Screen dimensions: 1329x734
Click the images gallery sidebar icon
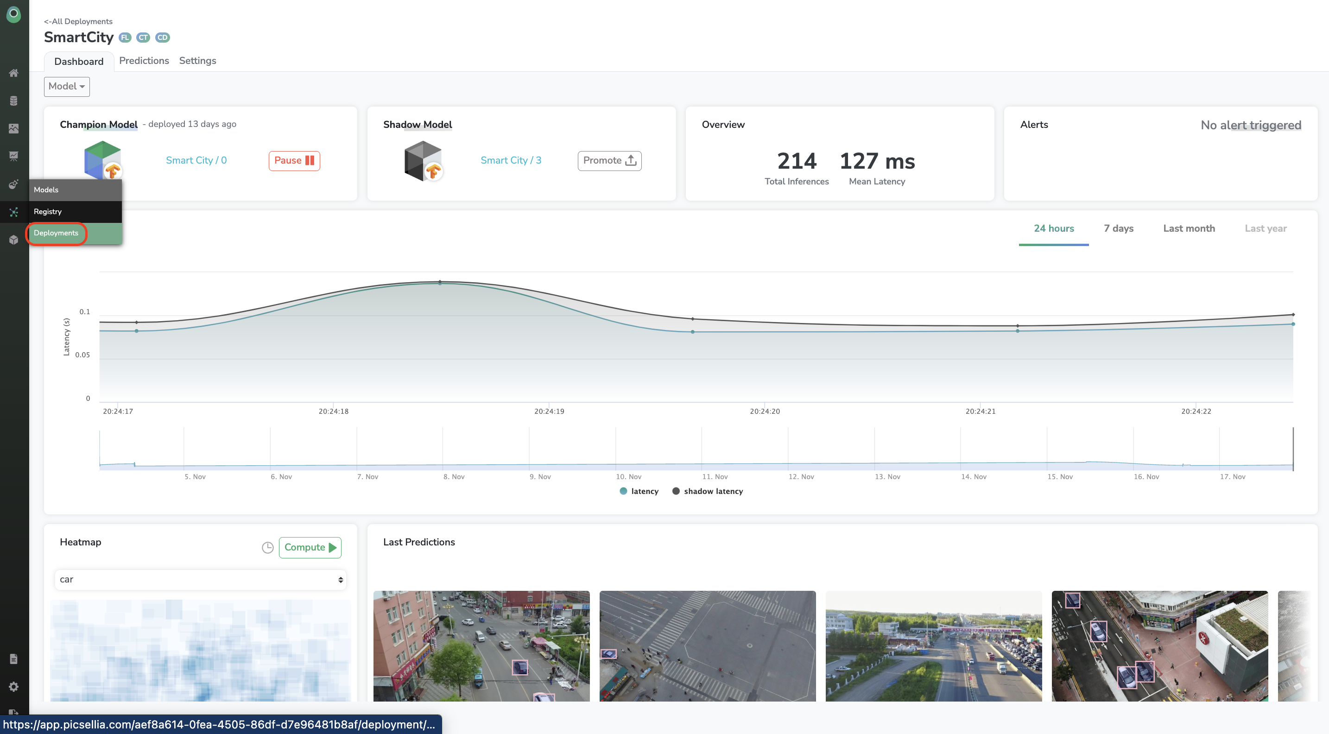[13, 128]
